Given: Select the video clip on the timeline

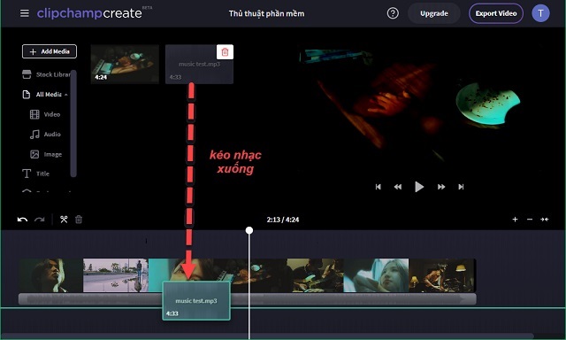Looking at the screenshot, I should coord(248,275).
